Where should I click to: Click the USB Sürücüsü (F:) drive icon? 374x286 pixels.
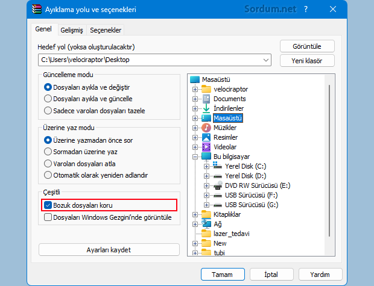pyautogui.click(x=218, y=196)
